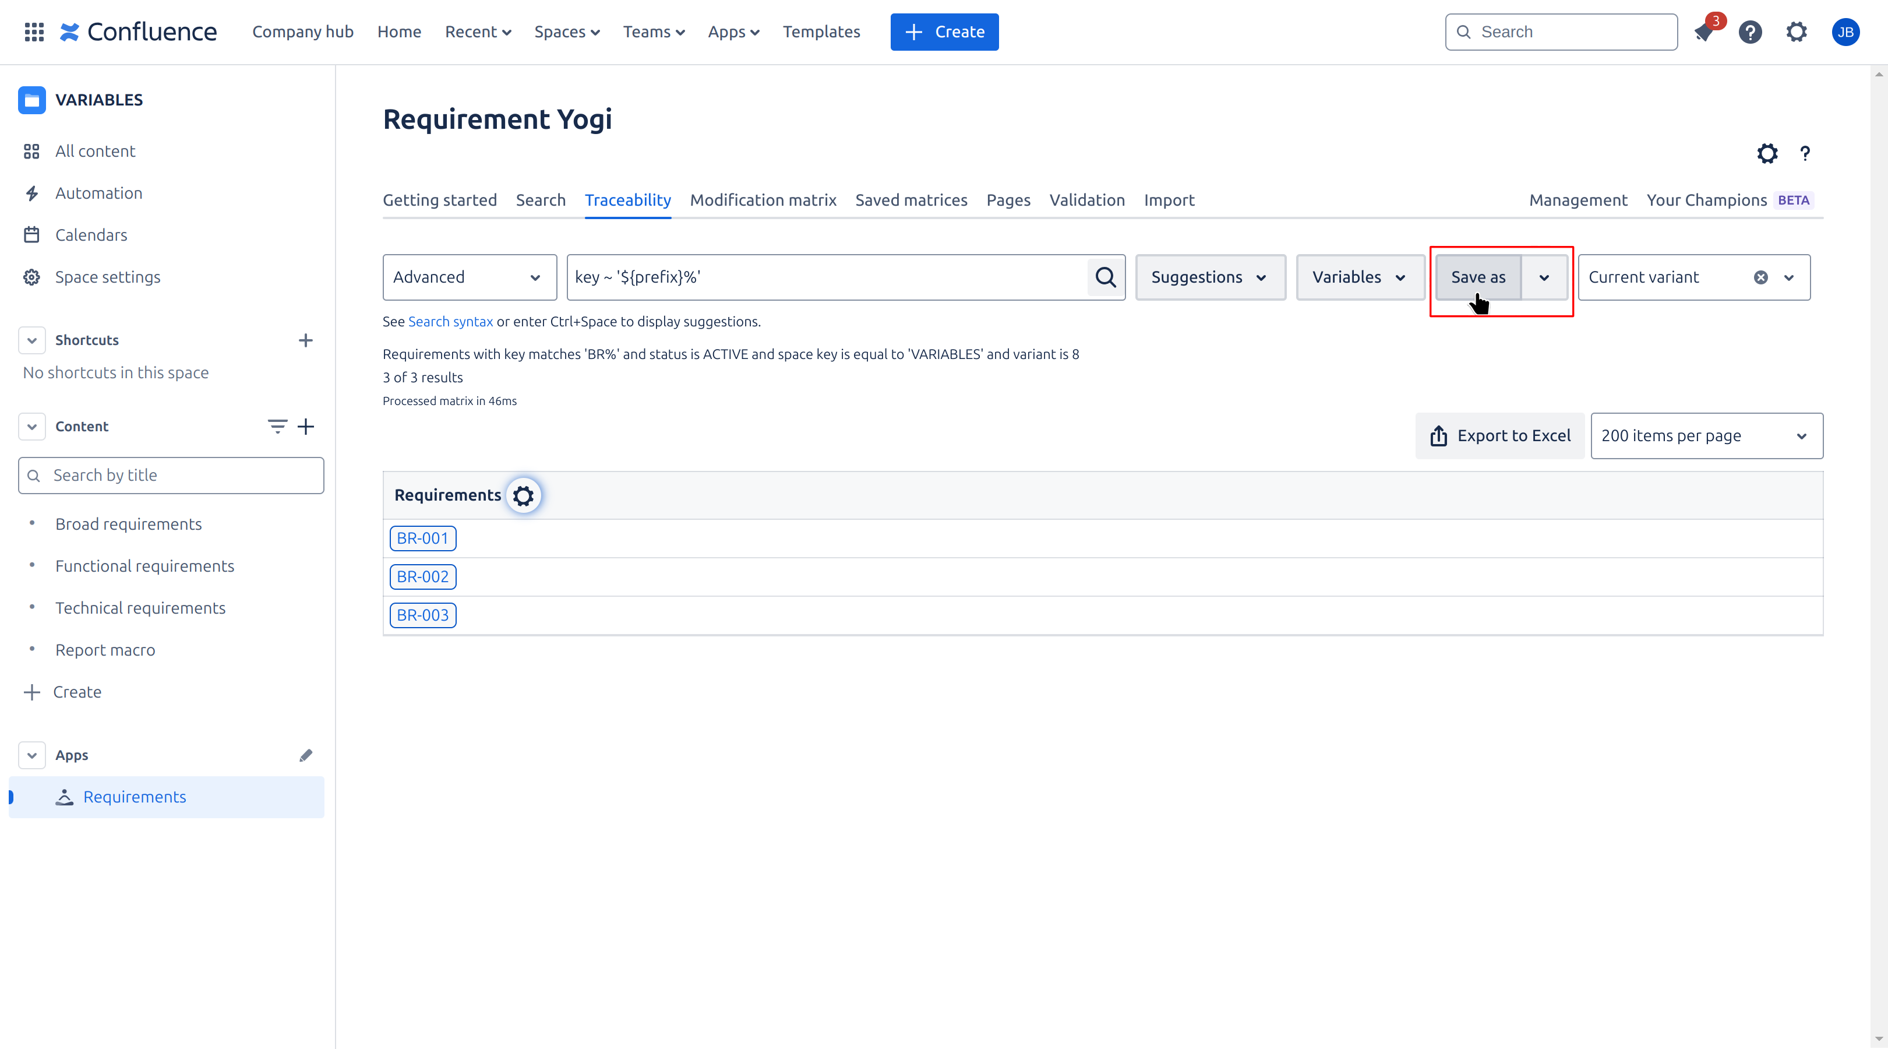Click the Requirements gear settings icon

(523, 495)
